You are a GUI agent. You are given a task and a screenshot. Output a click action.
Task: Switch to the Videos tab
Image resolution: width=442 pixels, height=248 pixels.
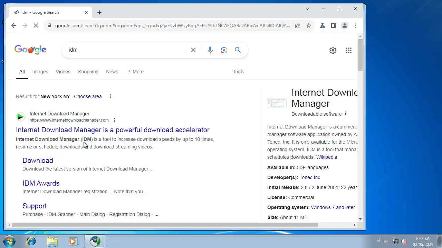click(x=63, y=72)
